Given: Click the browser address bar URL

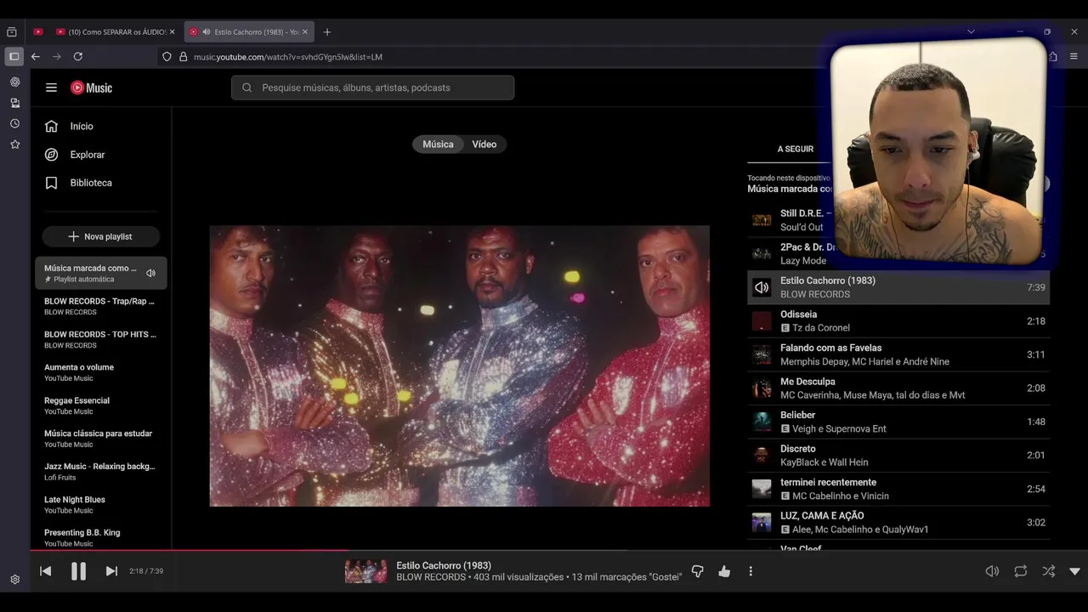Looking at the screenshot, I should 288,57.
